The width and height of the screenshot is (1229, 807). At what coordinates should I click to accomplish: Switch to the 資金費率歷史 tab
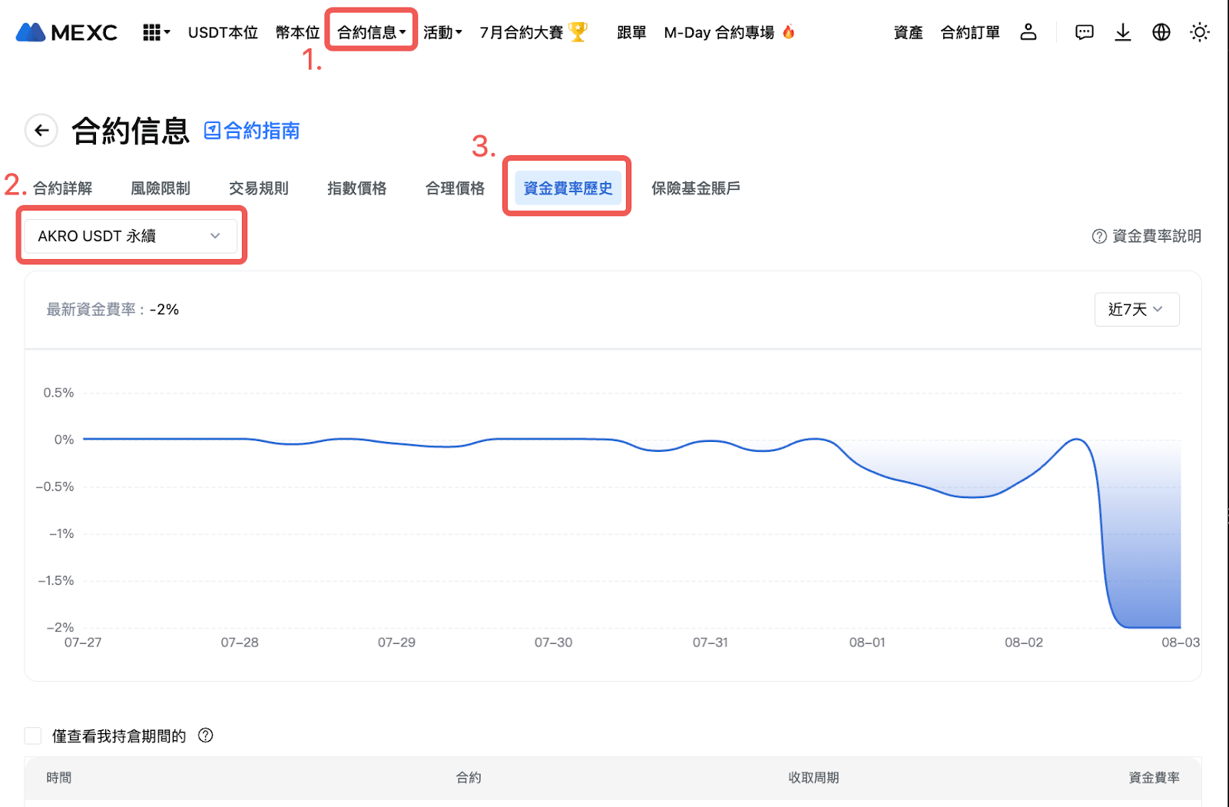[568, 188]
